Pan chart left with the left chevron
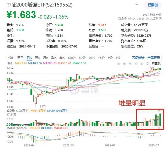The height and width of the screenshot is (149, 166). pyautogui.click(x=136, y=64)
